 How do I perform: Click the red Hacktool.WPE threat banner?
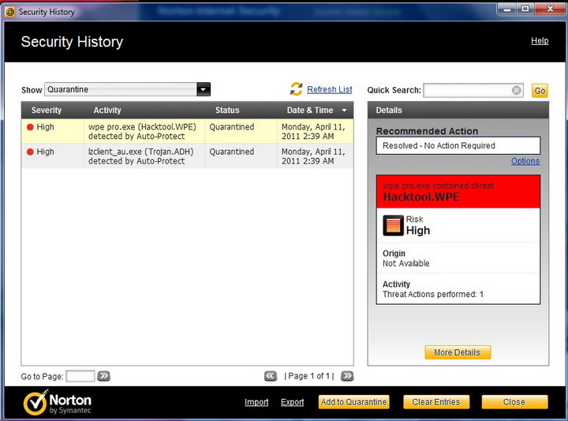(458, 191)
